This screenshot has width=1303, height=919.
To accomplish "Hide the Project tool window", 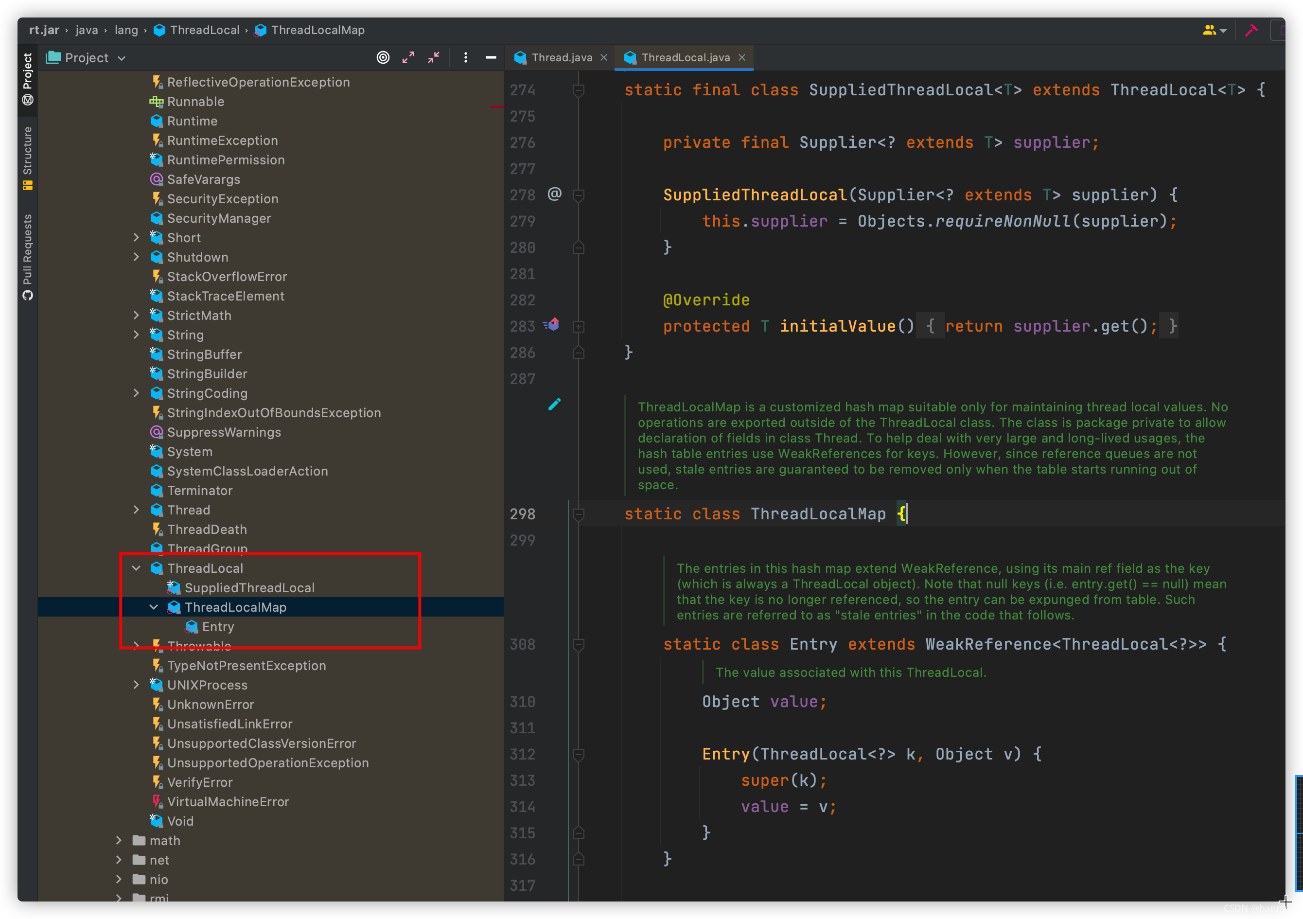I will point(491,57).
